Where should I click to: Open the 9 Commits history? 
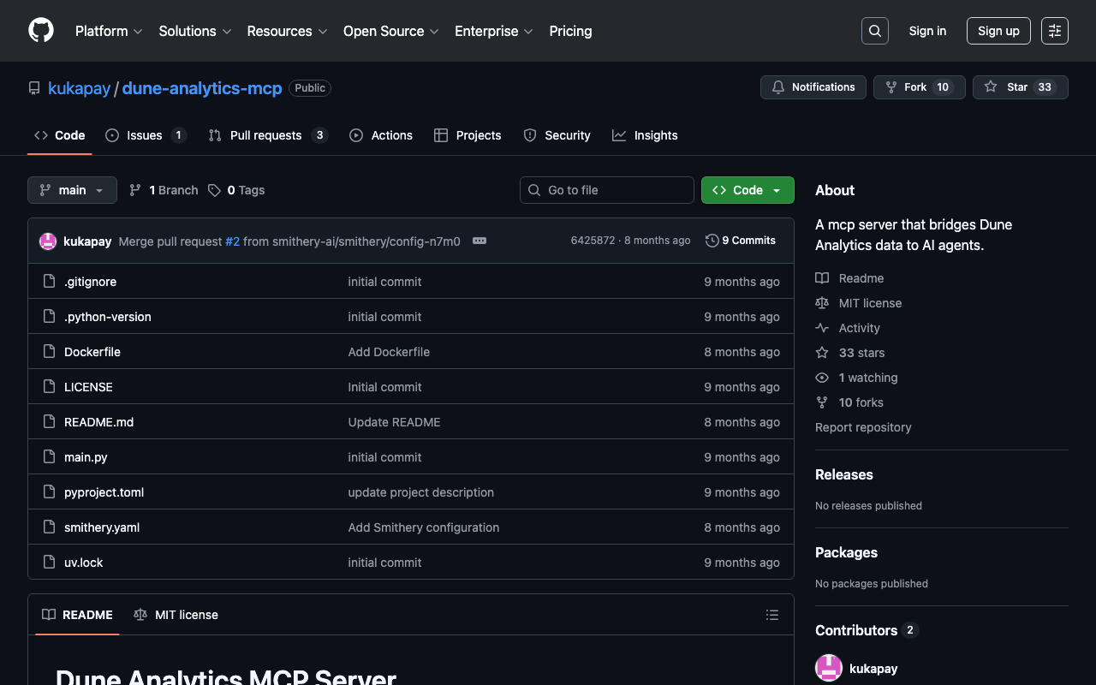point(740,241)
